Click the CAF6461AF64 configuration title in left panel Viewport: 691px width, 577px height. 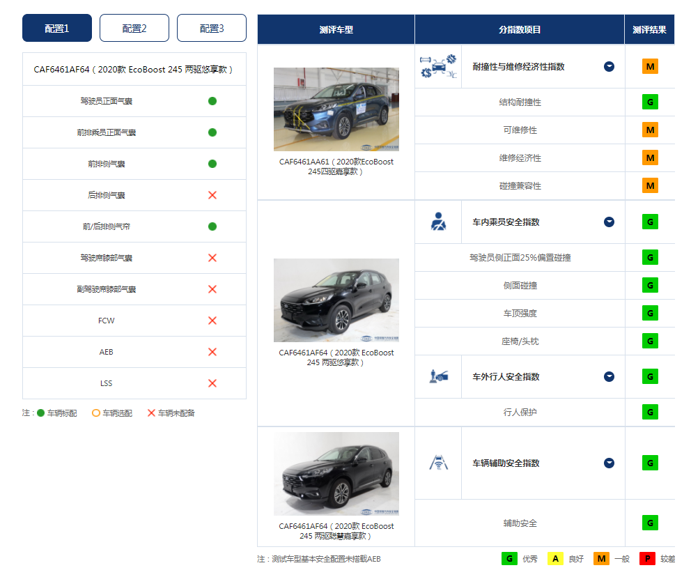tap(134, 69)
